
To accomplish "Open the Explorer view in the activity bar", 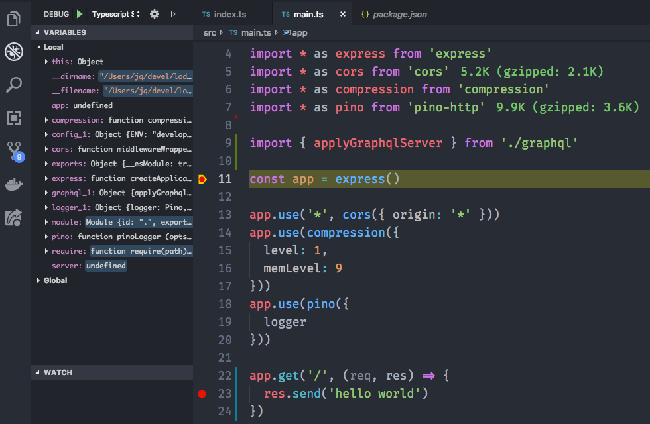I will point(14,19).
